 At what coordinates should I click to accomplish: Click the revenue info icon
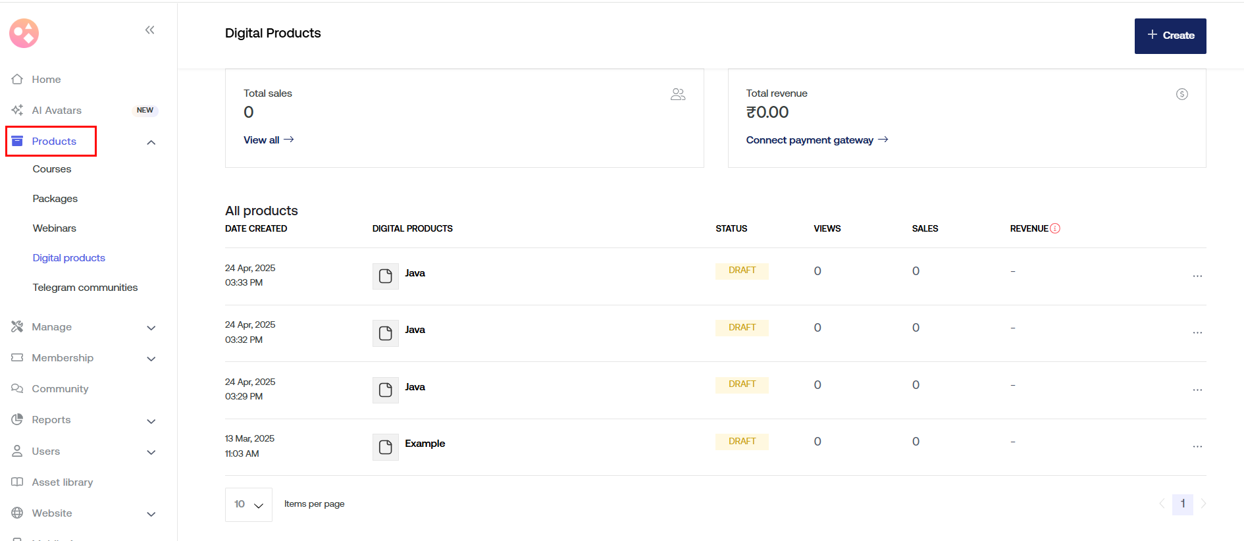coord(1055,228)
